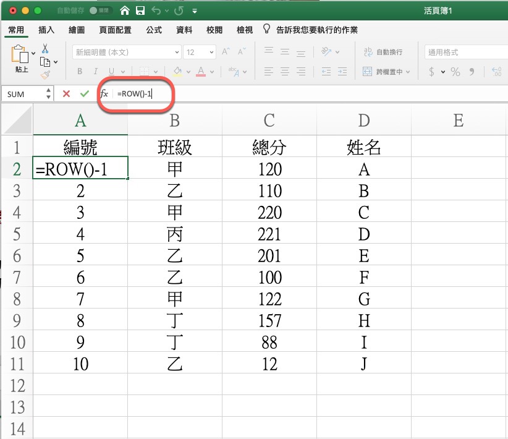Click 跨欄置中 merge and center button
Image resolution: width=508 pixels, height=439 pixels.
tap(386, 72)
